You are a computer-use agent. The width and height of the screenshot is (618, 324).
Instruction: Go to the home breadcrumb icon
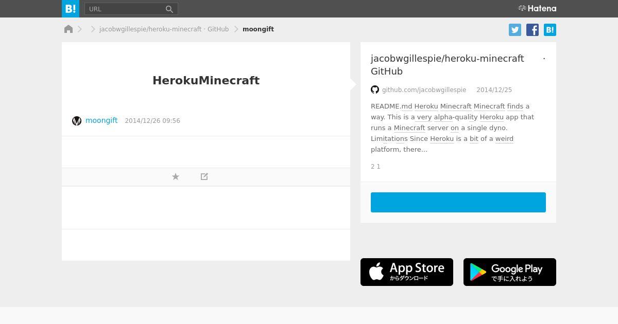point(68,29)
